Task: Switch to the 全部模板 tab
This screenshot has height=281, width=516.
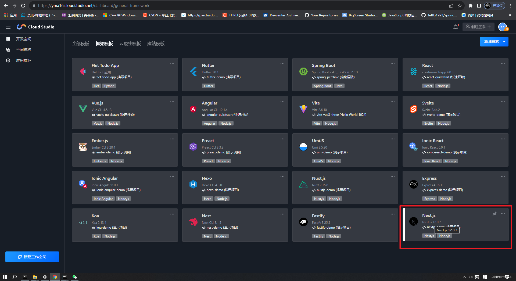Action: (81, 44)
